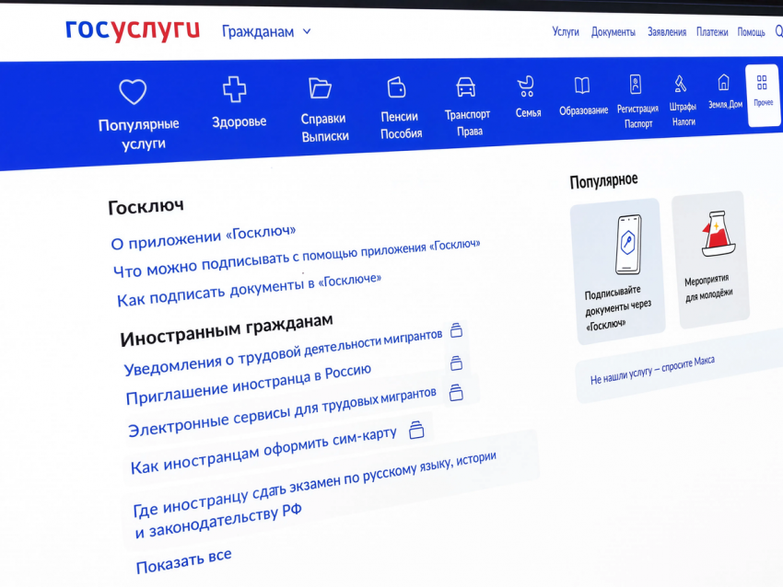
Task: Open the Gosuslugi logo homepage
Action: tap(133, 30)
